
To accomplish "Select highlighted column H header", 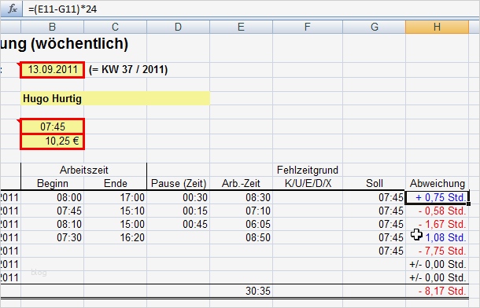I will (x=438, y=27).
